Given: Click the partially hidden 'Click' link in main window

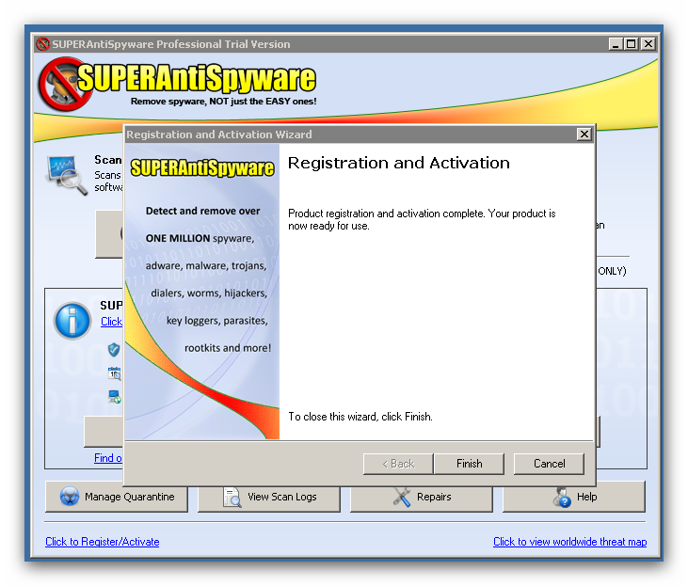Looking at the screenshot, I should point(111,322).
